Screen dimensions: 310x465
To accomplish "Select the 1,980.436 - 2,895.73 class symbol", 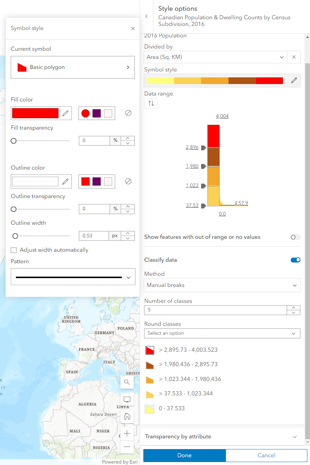I will pos(150,365).
